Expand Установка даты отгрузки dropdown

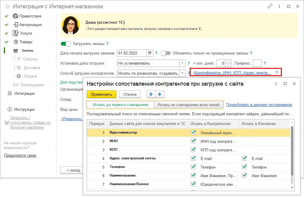point(182,63)
